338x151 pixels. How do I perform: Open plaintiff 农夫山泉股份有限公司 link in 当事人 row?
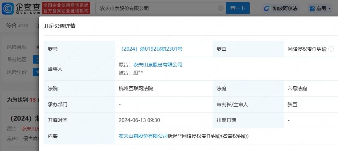tap(158, 65)
